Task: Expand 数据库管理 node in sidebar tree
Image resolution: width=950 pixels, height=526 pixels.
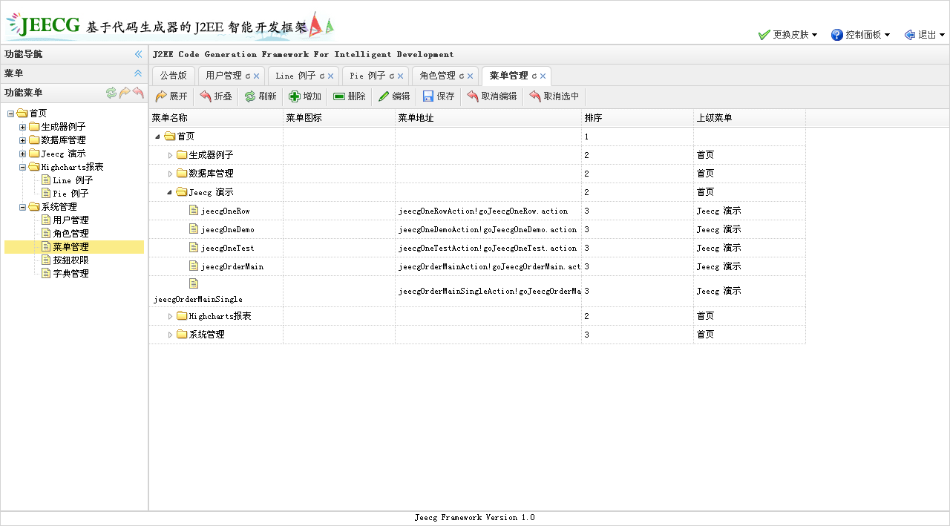Action: 22,140
